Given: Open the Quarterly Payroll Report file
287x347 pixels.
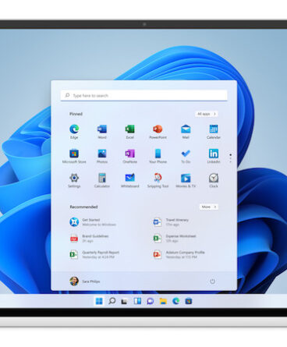Looking at the screenshot, I should point(94,254).
